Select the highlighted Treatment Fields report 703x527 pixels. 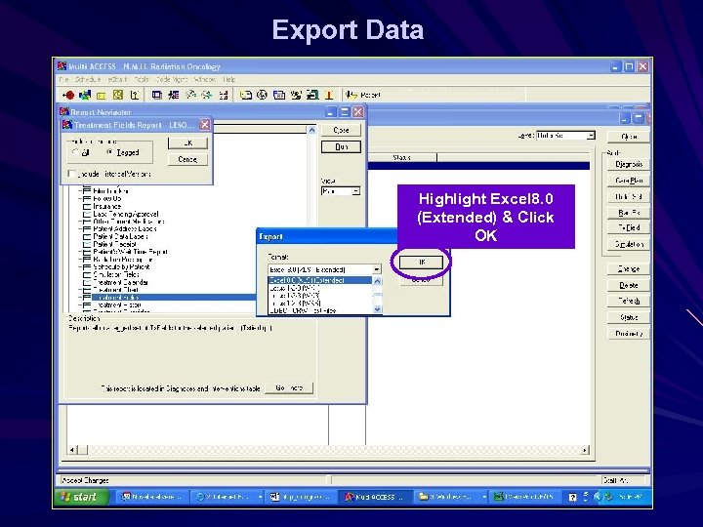coord(174,297)
